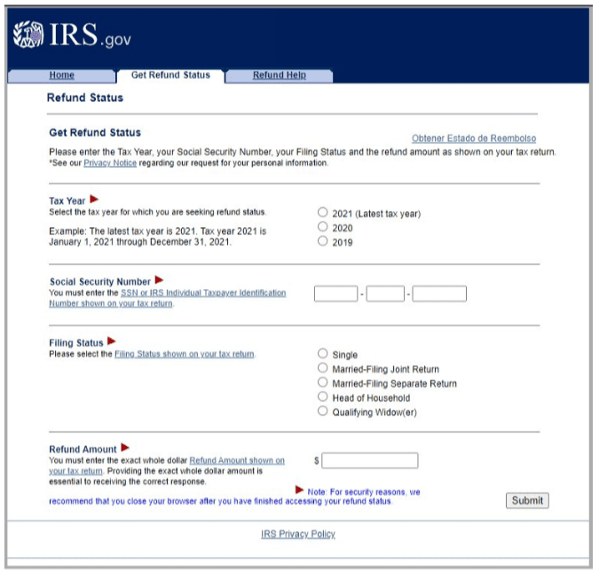Select tax year 2019
The width and height of the screenshot is (599, 572).
point(323,241)
